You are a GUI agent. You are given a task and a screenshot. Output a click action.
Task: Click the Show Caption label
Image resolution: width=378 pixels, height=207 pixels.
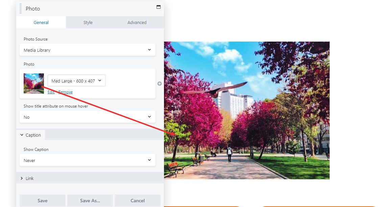(36, 149)
